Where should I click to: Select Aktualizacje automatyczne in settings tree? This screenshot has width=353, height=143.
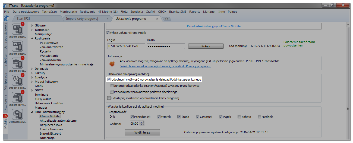(58, 121)
